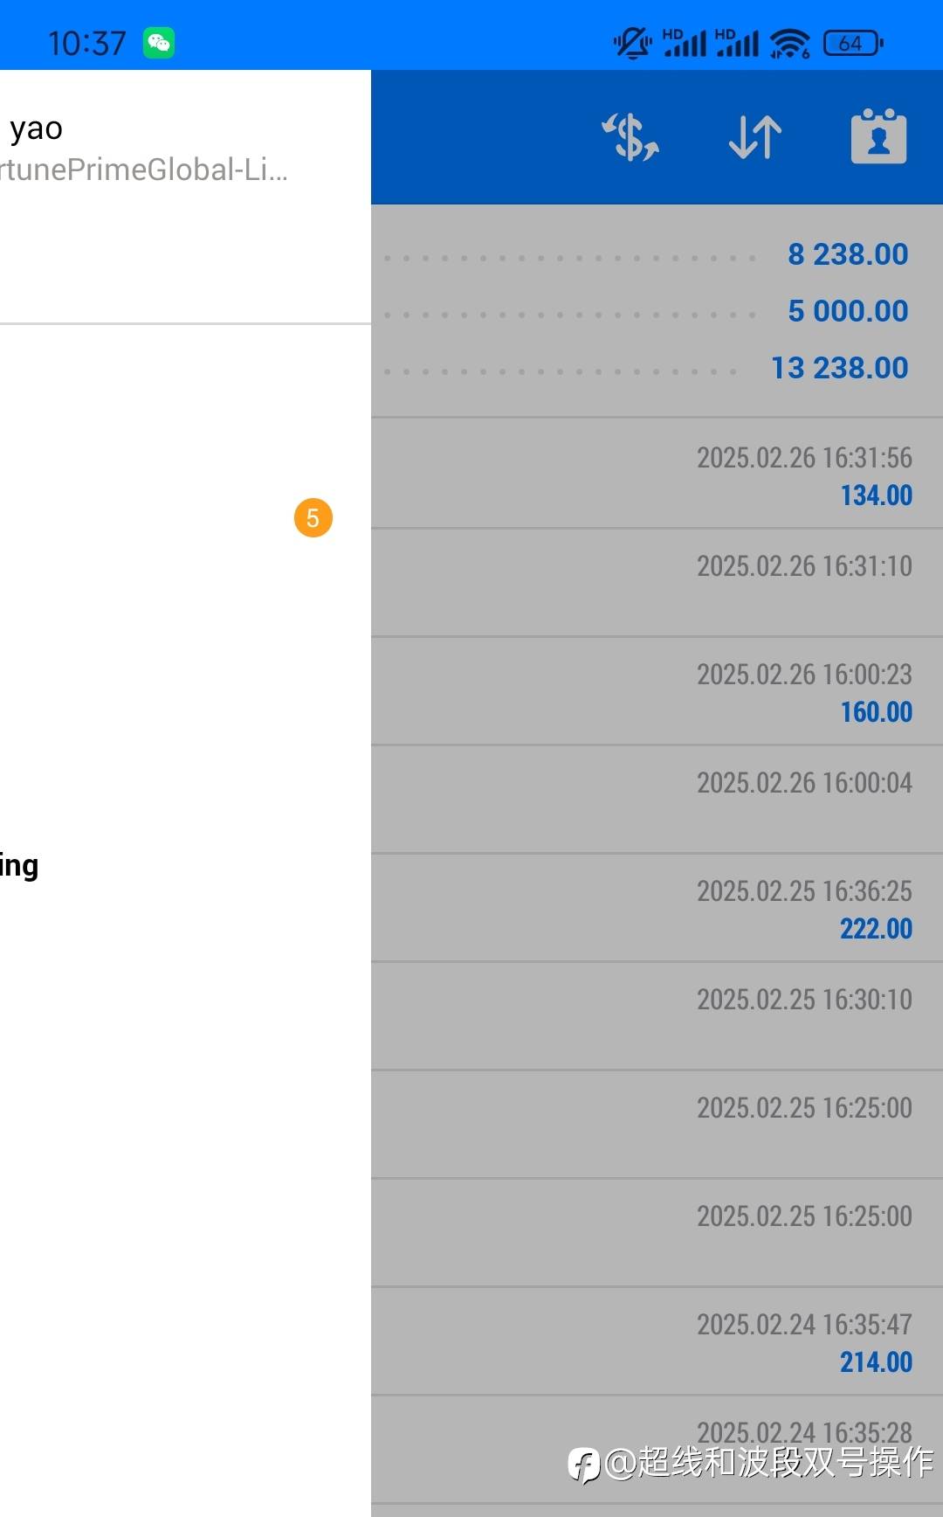Screen dimensions: 943x1517
Task: Tap the currency exchange dollar icon
Action: click(x=630, y=137)
